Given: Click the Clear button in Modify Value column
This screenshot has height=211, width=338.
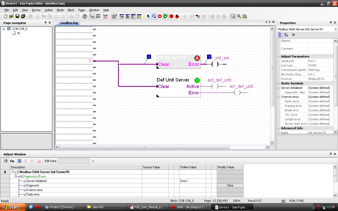Looking at the screenshot, I should click(230, 185).
